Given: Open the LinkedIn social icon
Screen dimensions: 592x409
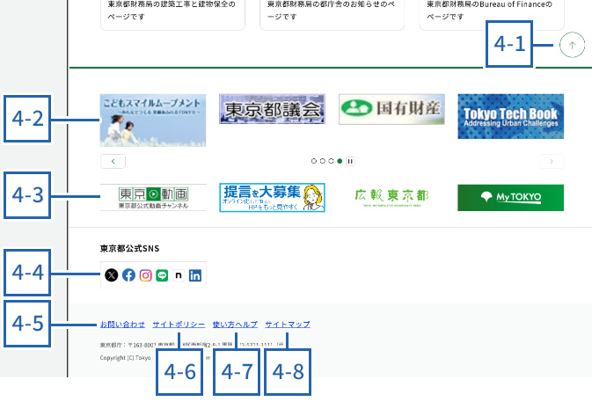Looking at the screenshot, I should coord(195,275).
